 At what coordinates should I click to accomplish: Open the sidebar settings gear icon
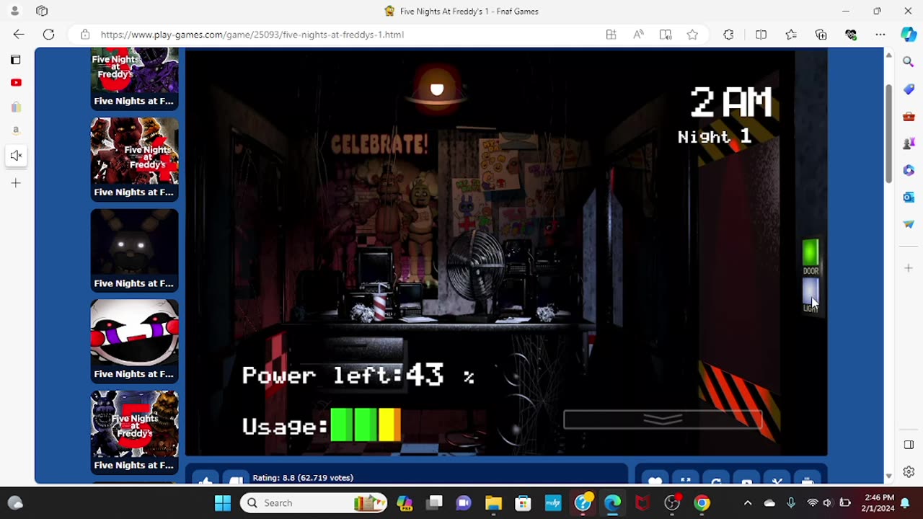909,472
